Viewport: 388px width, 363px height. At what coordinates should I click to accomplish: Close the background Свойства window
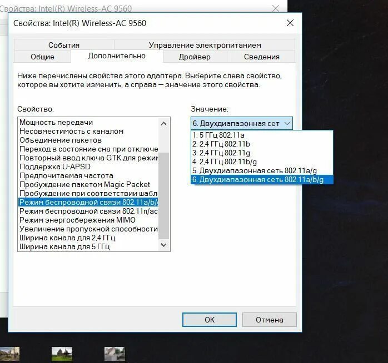pos(276,8)
